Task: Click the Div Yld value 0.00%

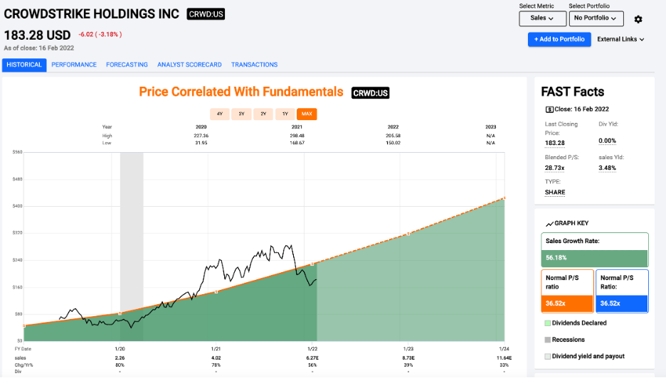Action: coord(607,141)
